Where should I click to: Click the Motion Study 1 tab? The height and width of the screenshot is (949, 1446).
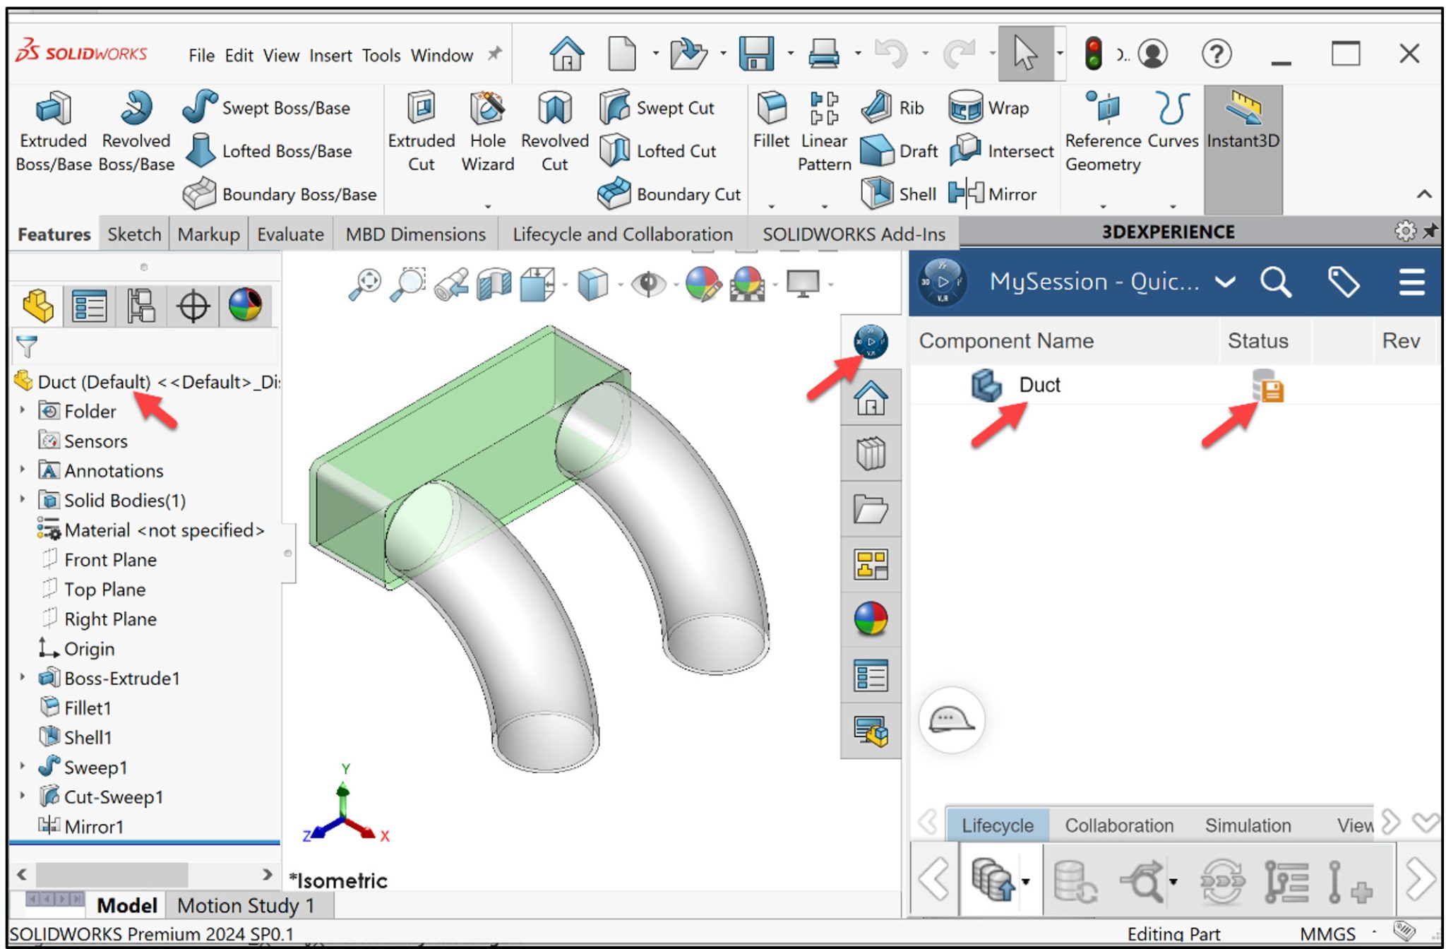pos(246,905)
